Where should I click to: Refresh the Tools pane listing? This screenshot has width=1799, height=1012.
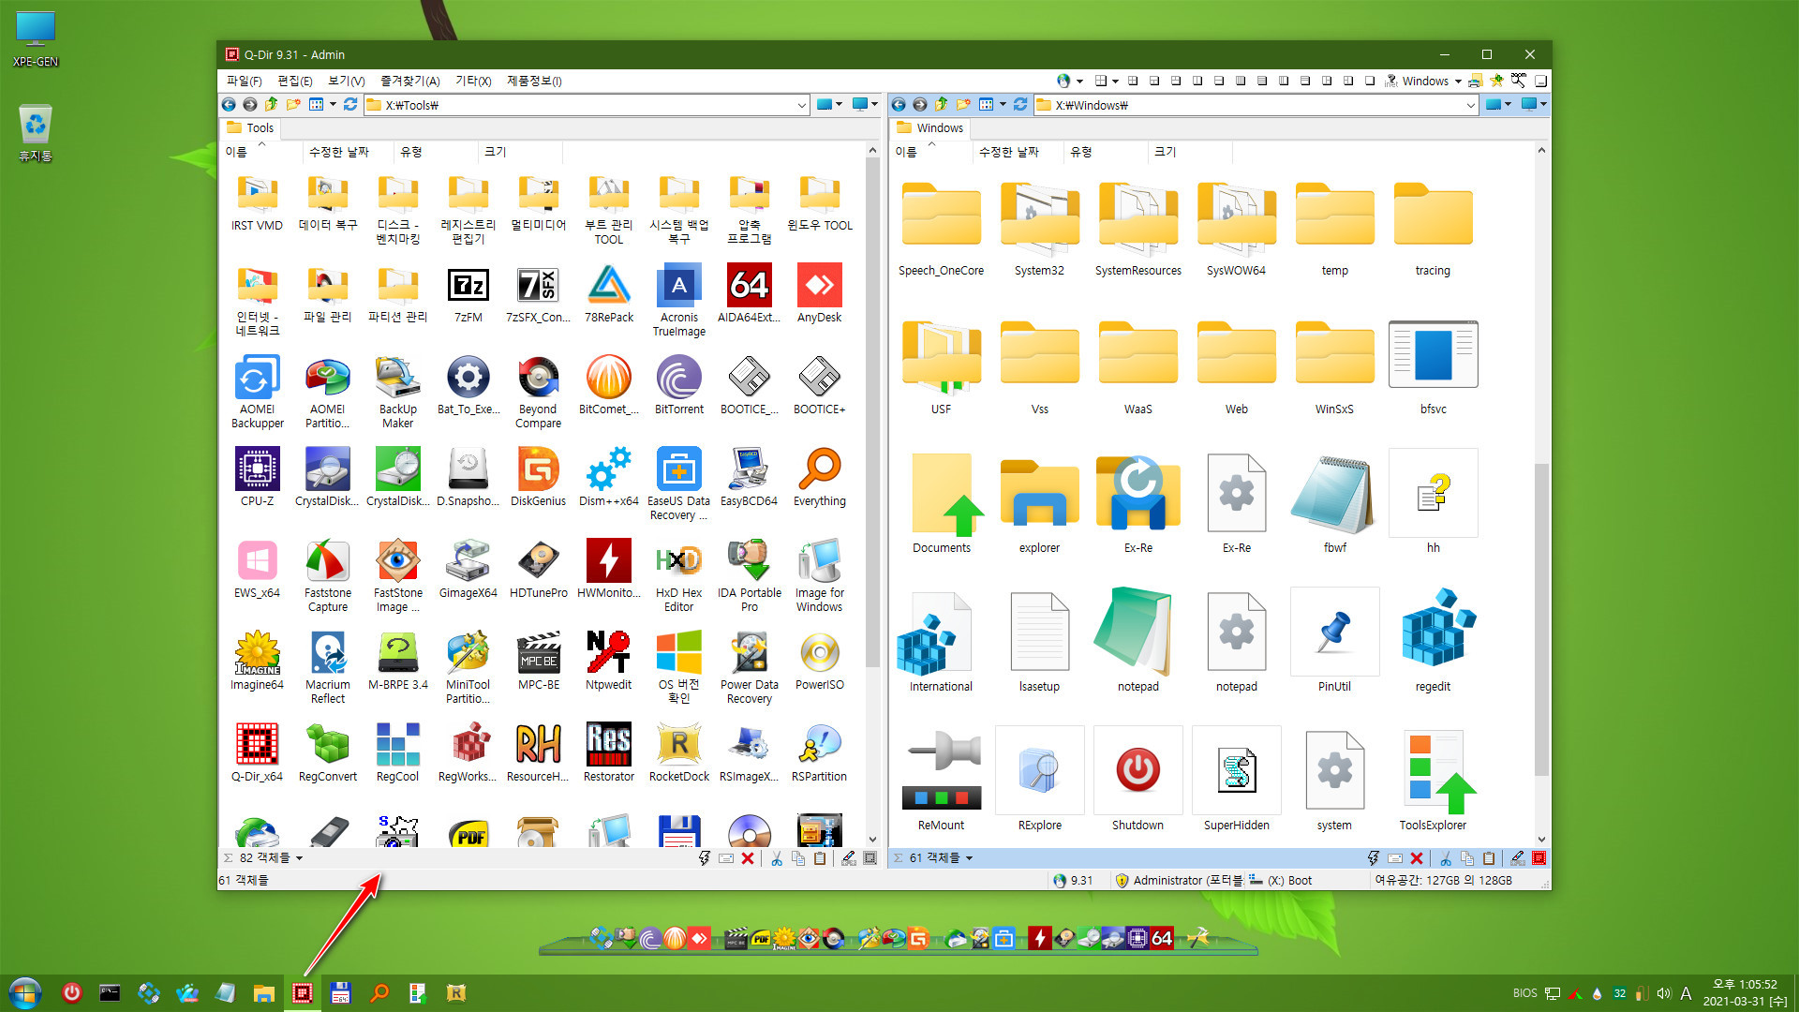point(350,105)
